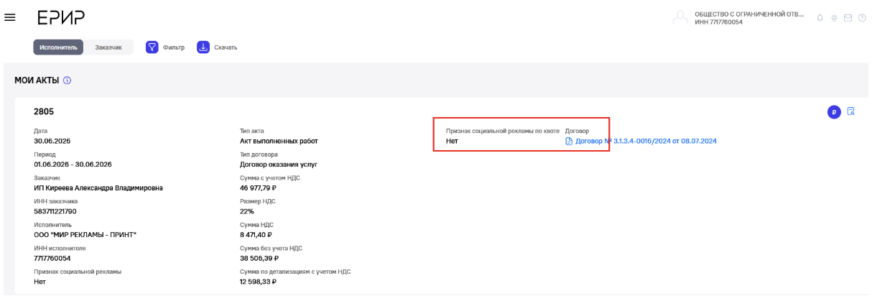Switch to the Заказчик tab
This screenshot has width=872, height=296.
108,47
